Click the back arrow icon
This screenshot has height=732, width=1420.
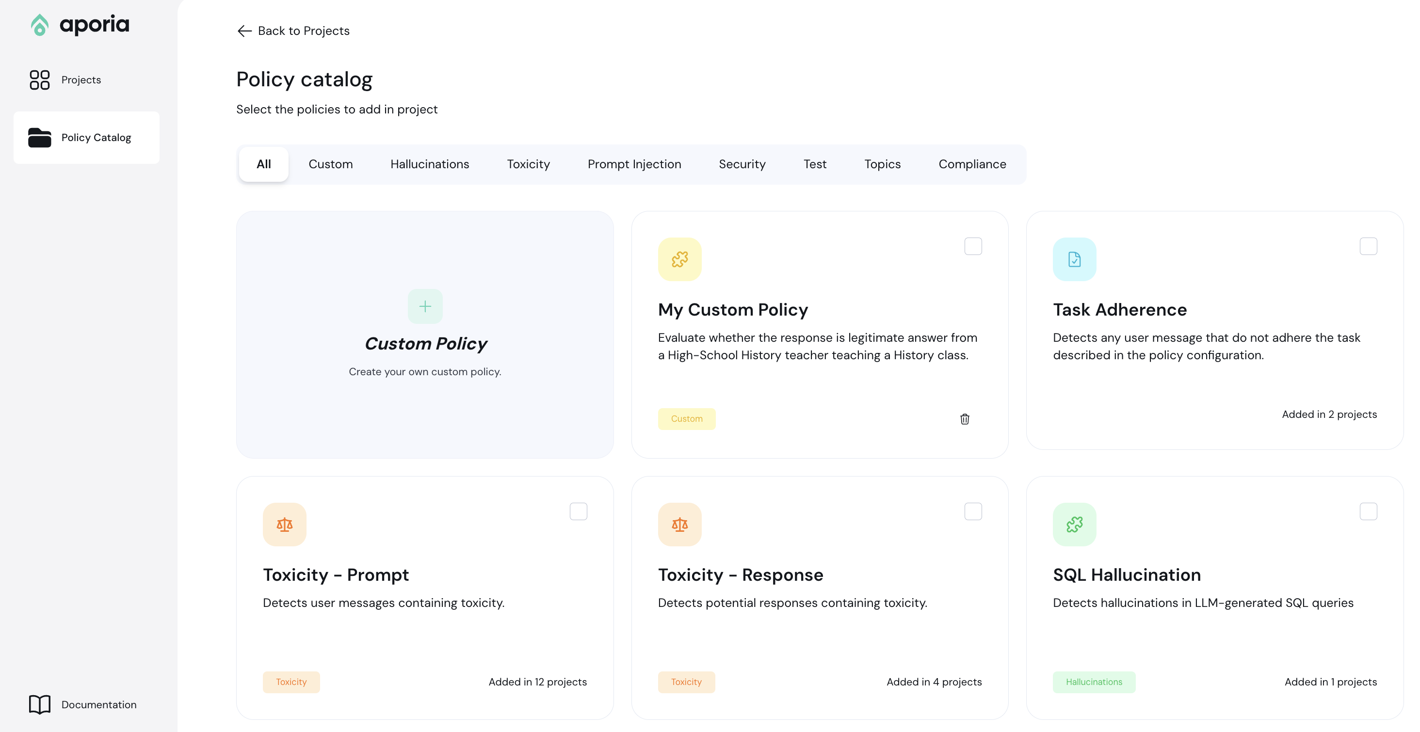coord(244,31)
